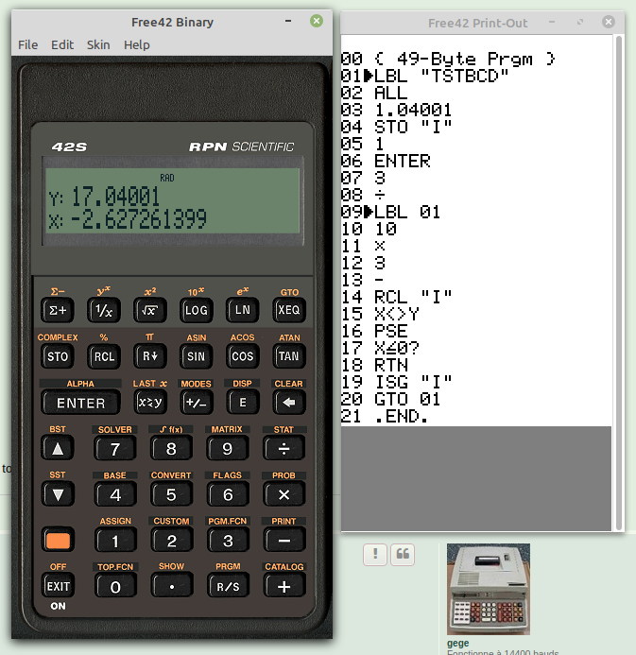Click line 16 PSE in print-out
Image resolution: width=636 pixels, height=655 pixels.
(x=374, y=331)
